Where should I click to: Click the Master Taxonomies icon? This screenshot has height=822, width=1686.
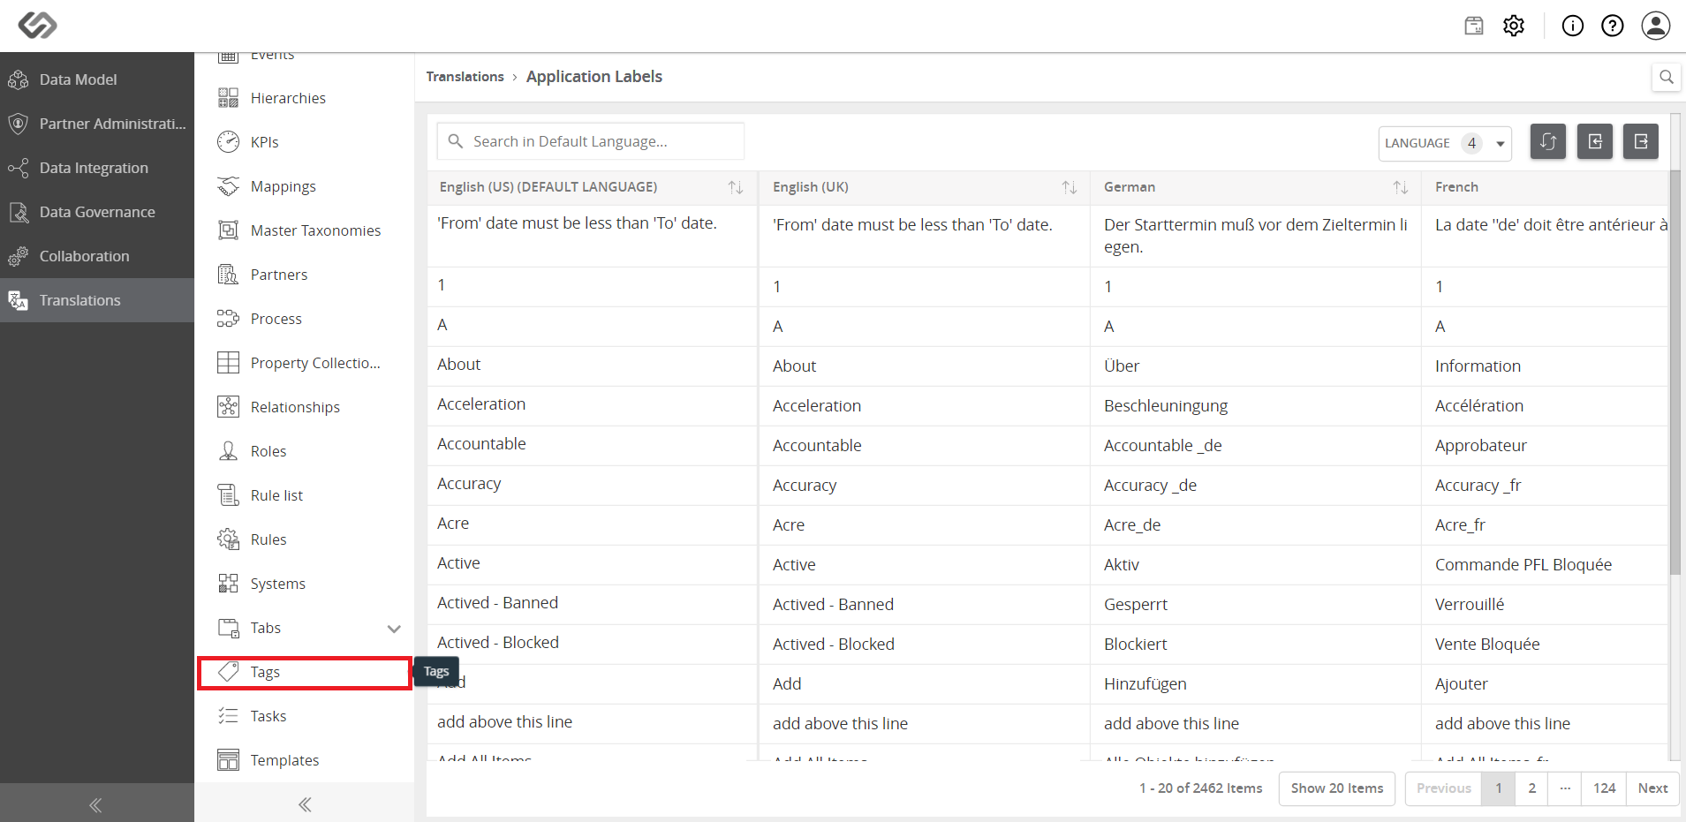pyautogui.click(x=228, y=230)
